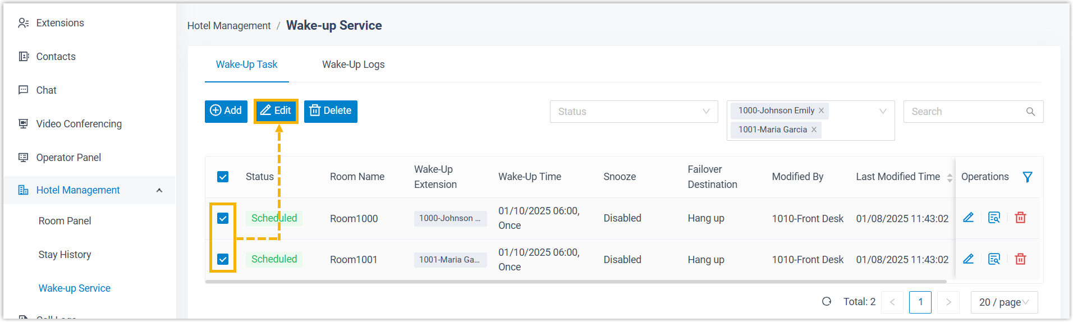
Task: Click the filter funnel icon in Operations header
Action: tap(1028, 177)
